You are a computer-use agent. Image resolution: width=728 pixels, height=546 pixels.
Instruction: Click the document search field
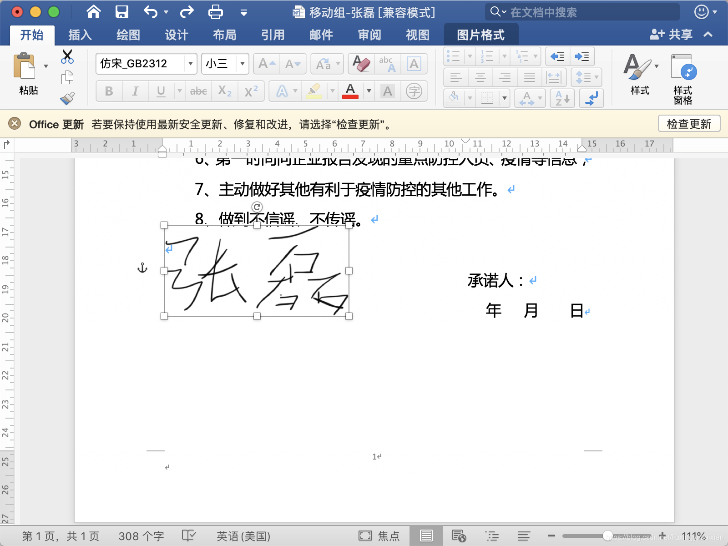(582, 12)
